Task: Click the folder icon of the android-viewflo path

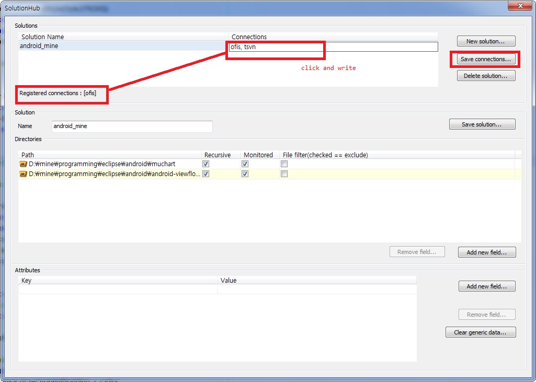Action: point(23,174)
